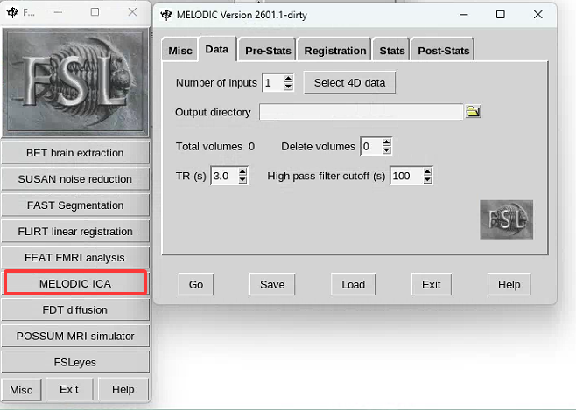Open FSLeyes viewer
Image resolution: width=576 pixels, height=410 pixels.
[x=75, y=362]
